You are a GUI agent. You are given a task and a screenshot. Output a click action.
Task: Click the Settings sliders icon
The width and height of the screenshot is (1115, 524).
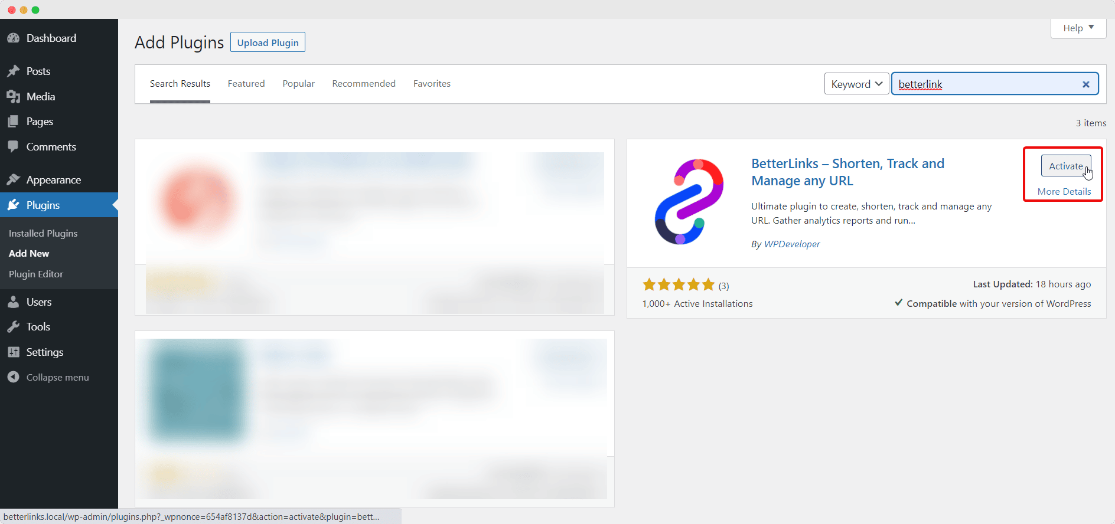(14, 352)
